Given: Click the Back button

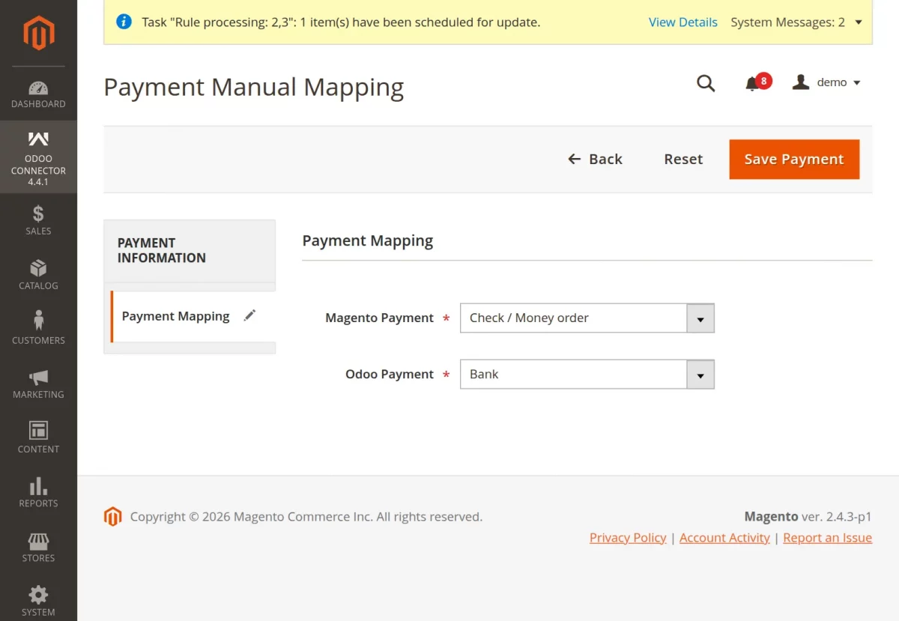Looking at the screenshot, I should [596, 159].
